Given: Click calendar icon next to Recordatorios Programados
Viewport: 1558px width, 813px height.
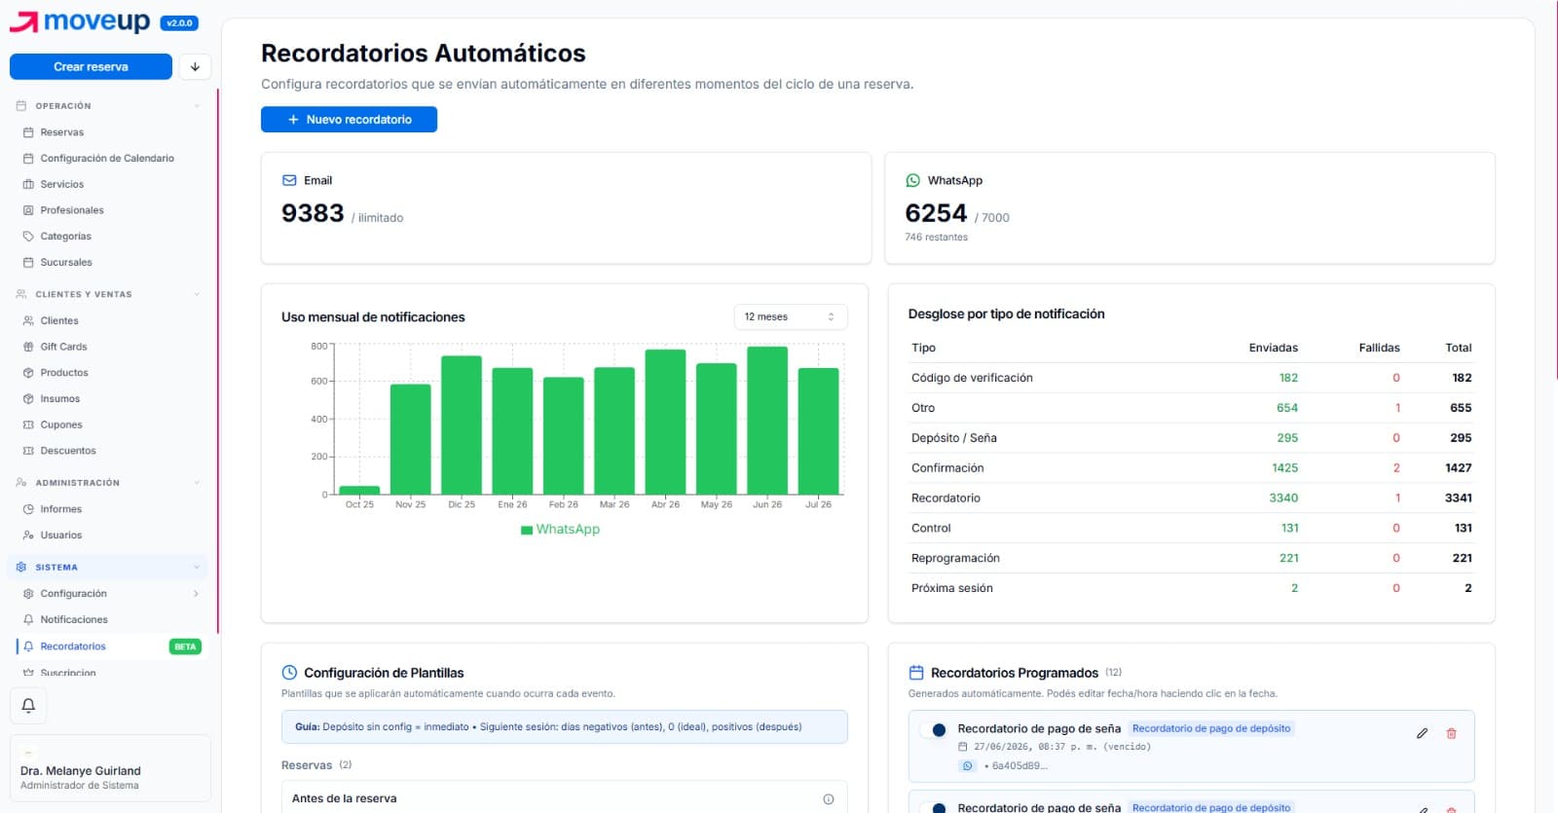Looking at the screenshot, I should pos(915,673).
